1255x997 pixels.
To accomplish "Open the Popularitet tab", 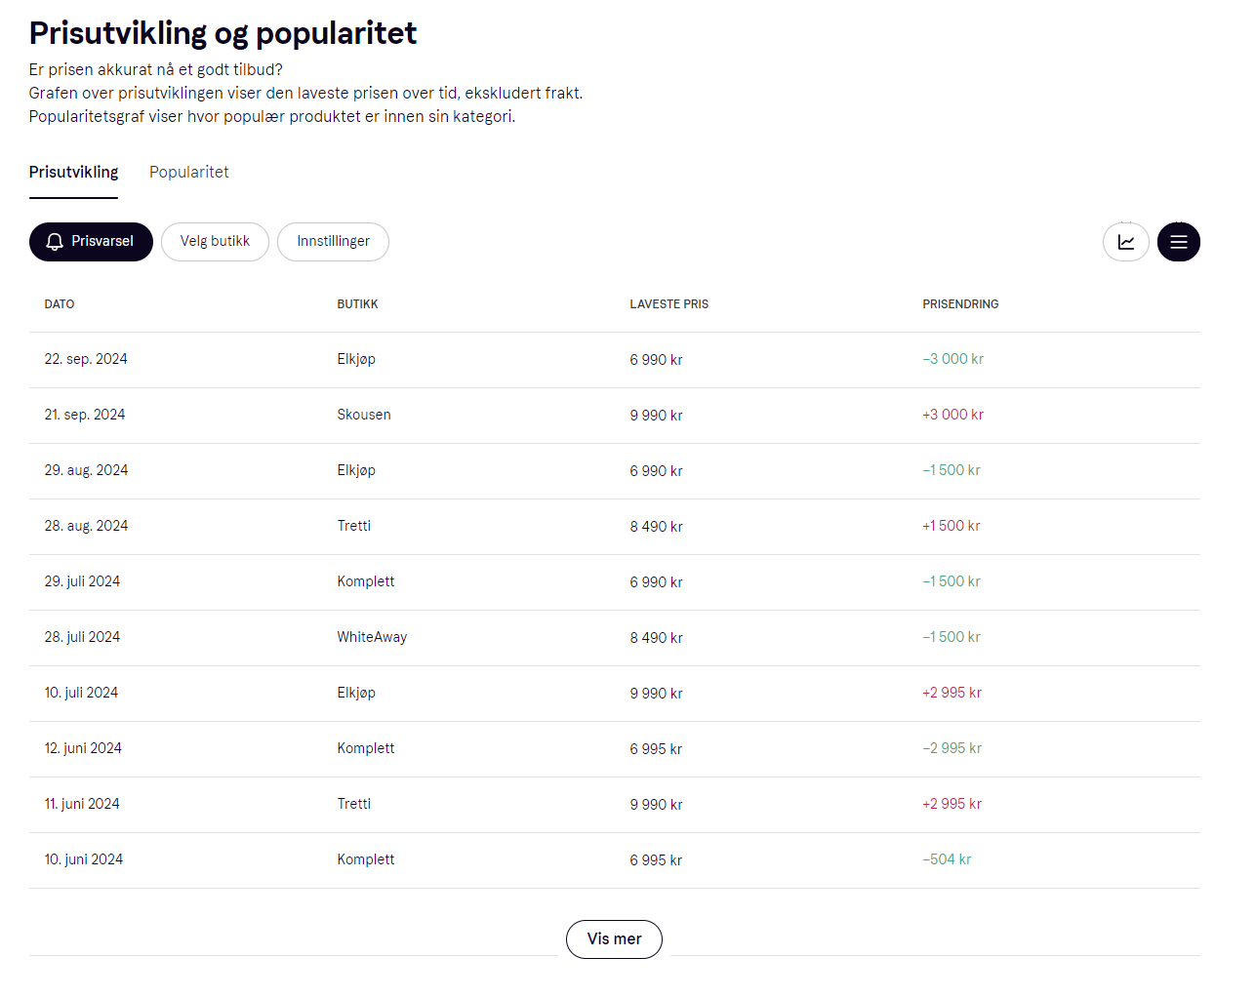I will point(188,172).
